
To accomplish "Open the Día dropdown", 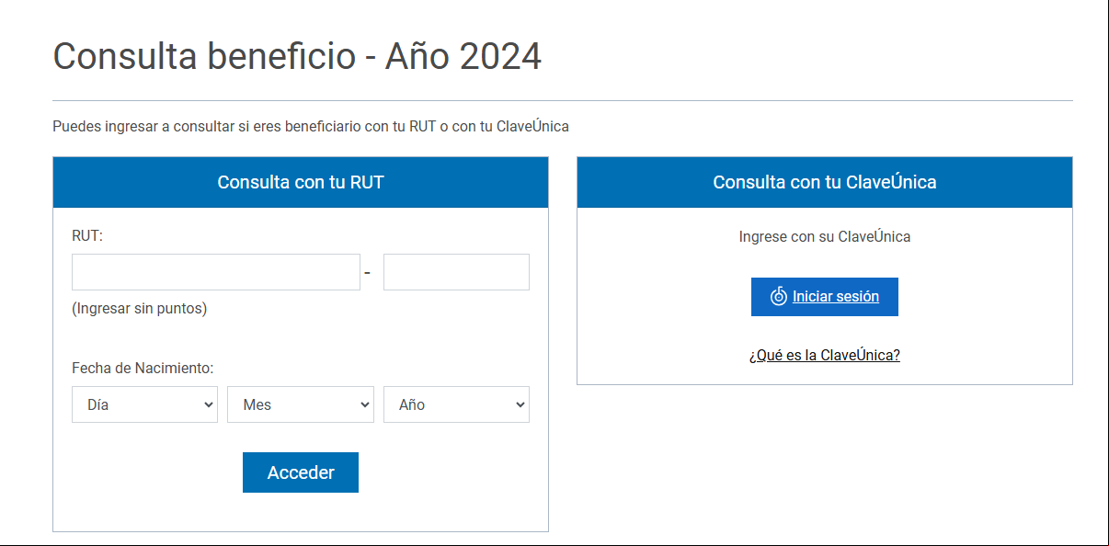I will coord(144,404).
